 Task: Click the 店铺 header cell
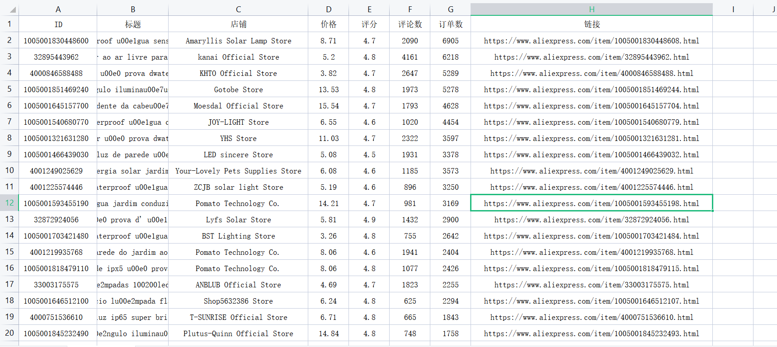pyautogui.click(x=238, y=24)
